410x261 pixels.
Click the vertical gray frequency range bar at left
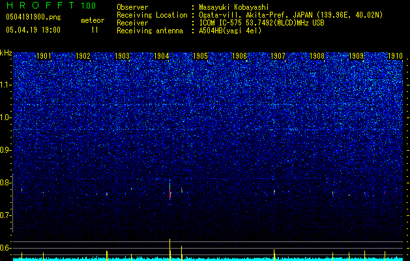(x=13, y=203)
